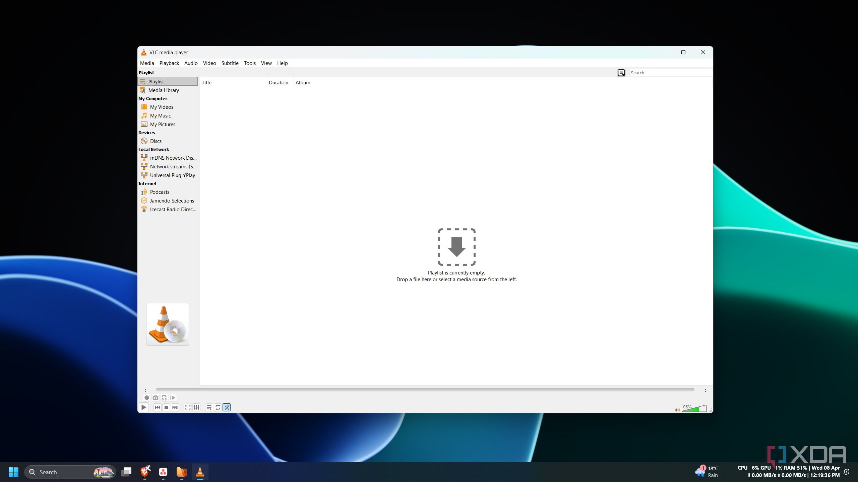Open Media Library in sidebar
The image size is (858, 482).
coord(168,90)
